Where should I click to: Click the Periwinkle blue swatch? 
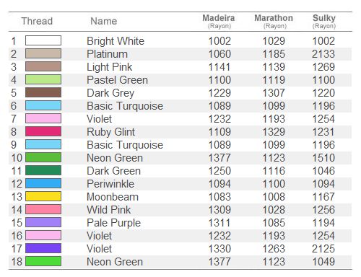pos(43,183)
